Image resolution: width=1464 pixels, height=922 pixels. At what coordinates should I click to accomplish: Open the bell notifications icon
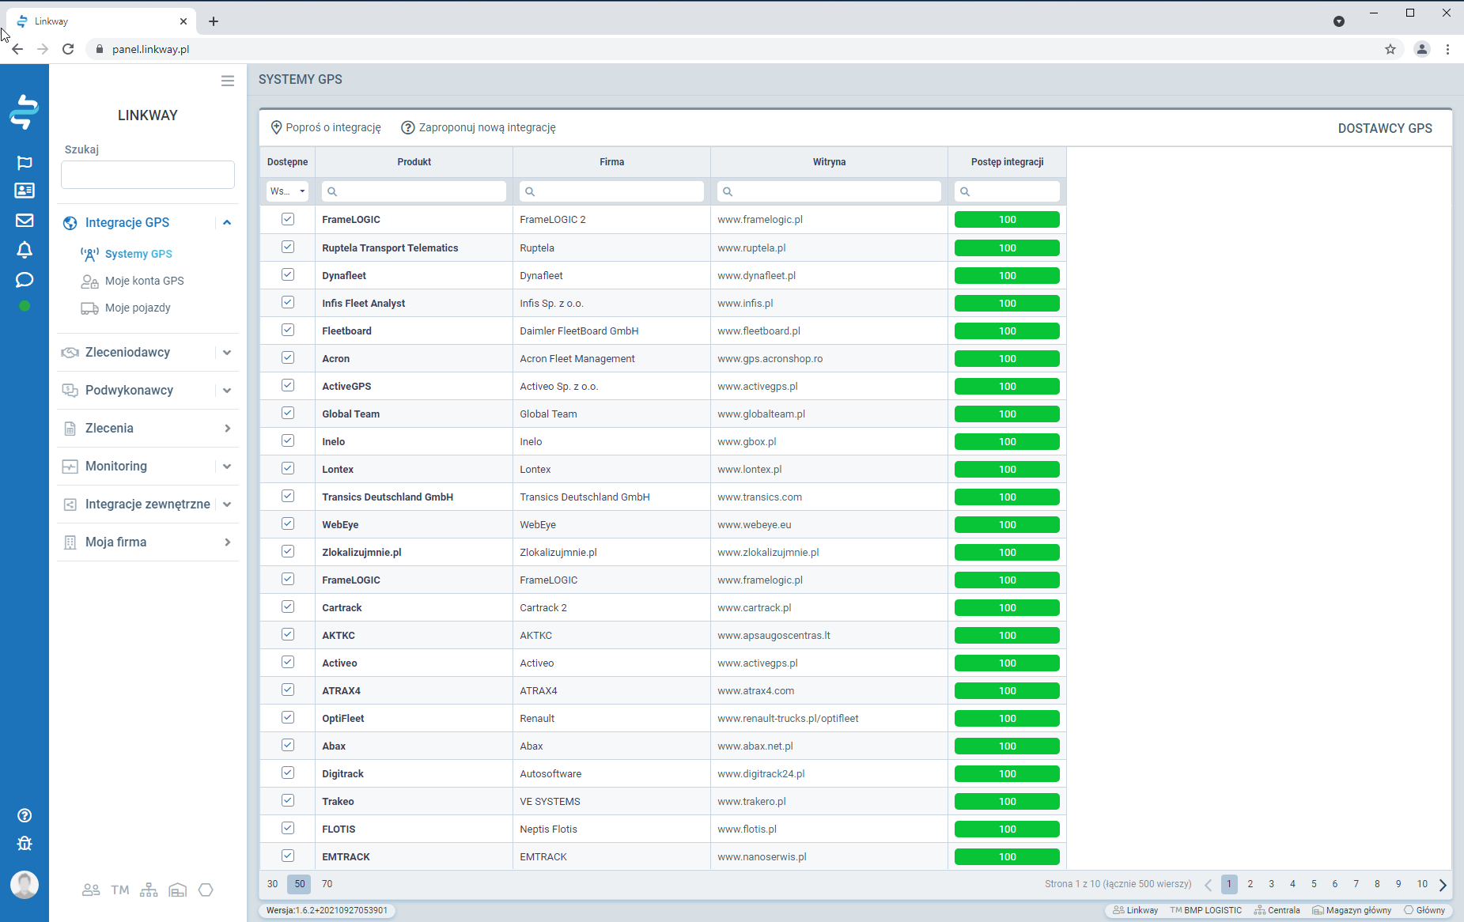25,250
